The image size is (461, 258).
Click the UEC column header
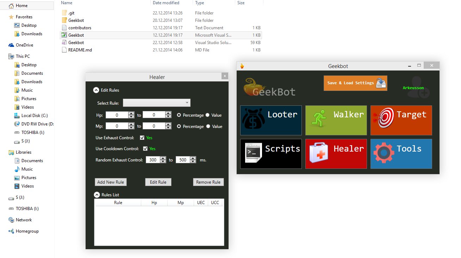tap(201, 203)
